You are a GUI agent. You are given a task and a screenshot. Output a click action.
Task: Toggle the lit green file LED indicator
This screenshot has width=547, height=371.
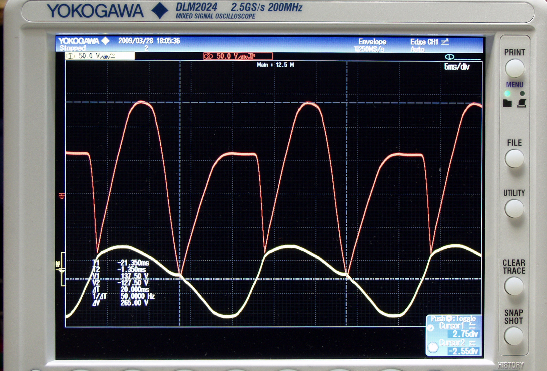point(507,93)
